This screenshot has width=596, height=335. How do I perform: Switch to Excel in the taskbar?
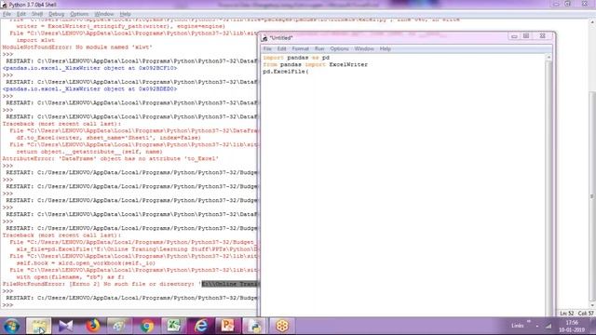tap(174, 326)
